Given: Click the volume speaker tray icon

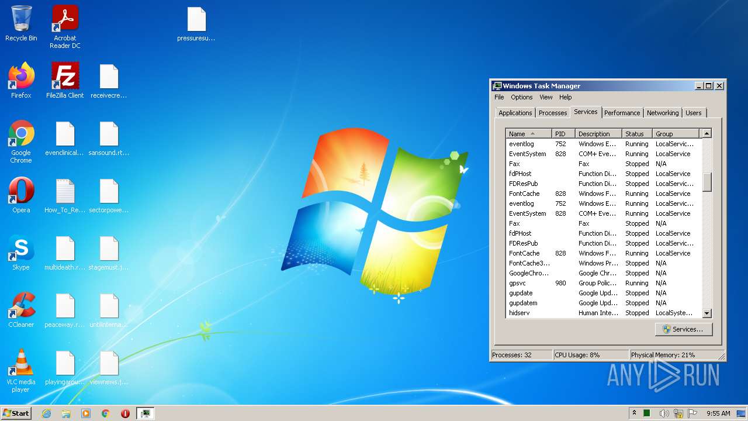Looking at the screenshot, I should coord(664,413).
